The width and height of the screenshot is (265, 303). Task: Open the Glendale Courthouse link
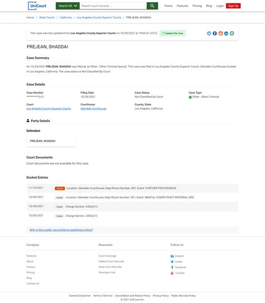click(93, 109)
